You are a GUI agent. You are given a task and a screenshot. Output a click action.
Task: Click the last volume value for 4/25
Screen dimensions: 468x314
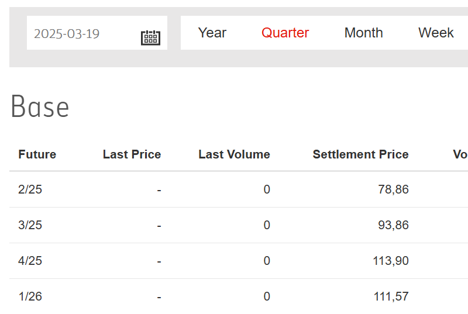[x=267, y=261]
